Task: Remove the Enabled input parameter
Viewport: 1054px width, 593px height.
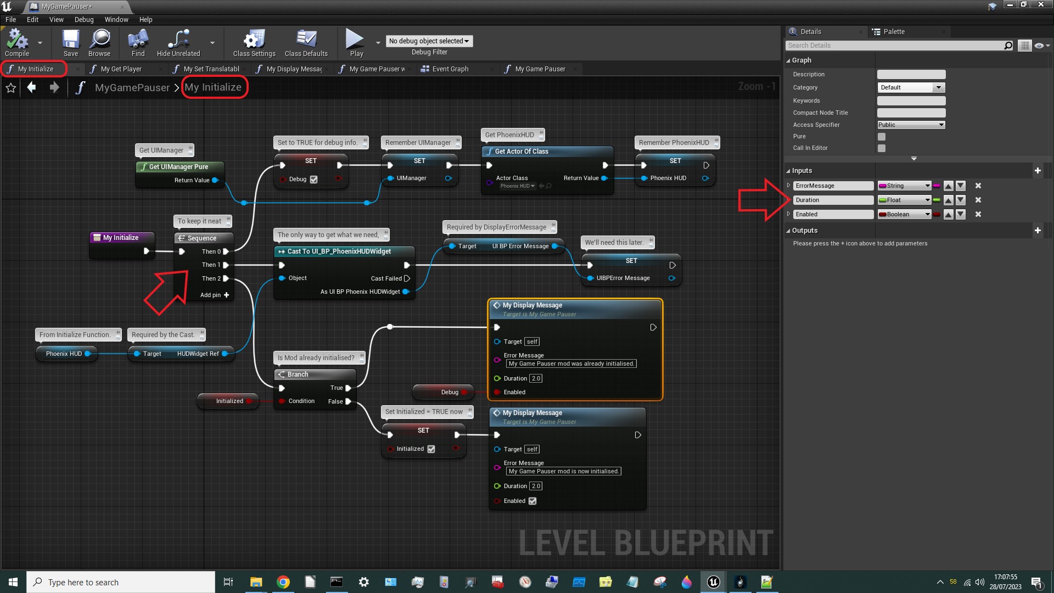Action: 978,214
